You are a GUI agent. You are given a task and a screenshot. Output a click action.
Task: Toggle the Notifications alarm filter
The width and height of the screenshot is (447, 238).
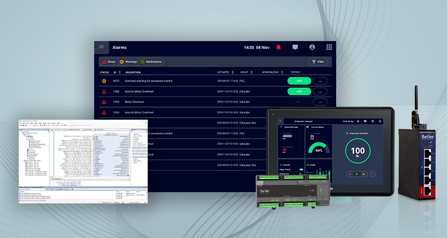tap(151, 62)
